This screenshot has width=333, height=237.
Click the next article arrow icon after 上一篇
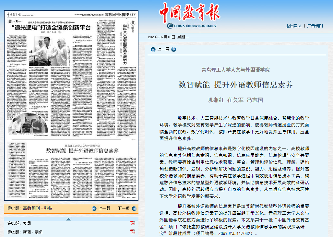[173, 49]
